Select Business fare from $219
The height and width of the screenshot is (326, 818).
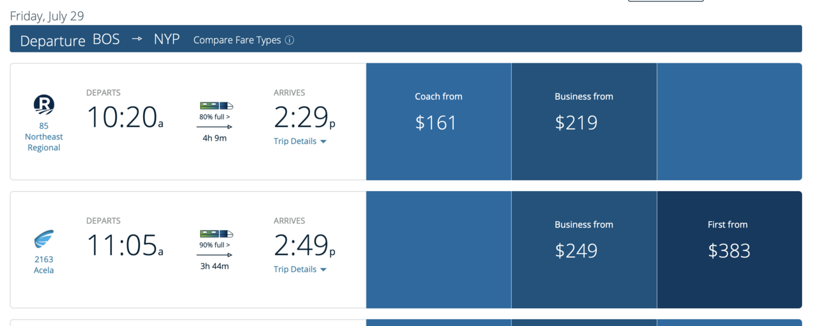583,121
